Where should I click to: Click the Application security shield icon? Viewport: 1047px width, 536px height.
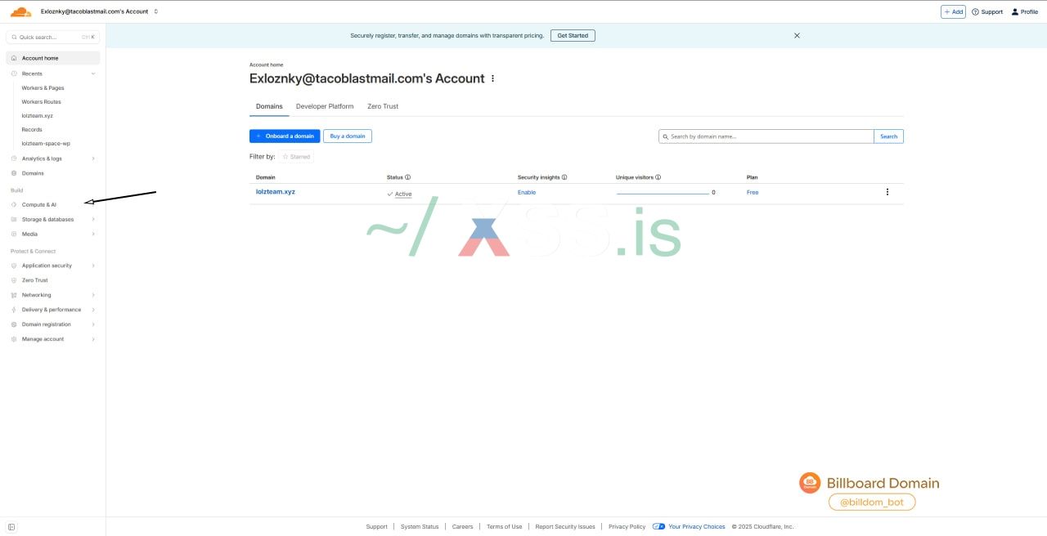[14, 266]
